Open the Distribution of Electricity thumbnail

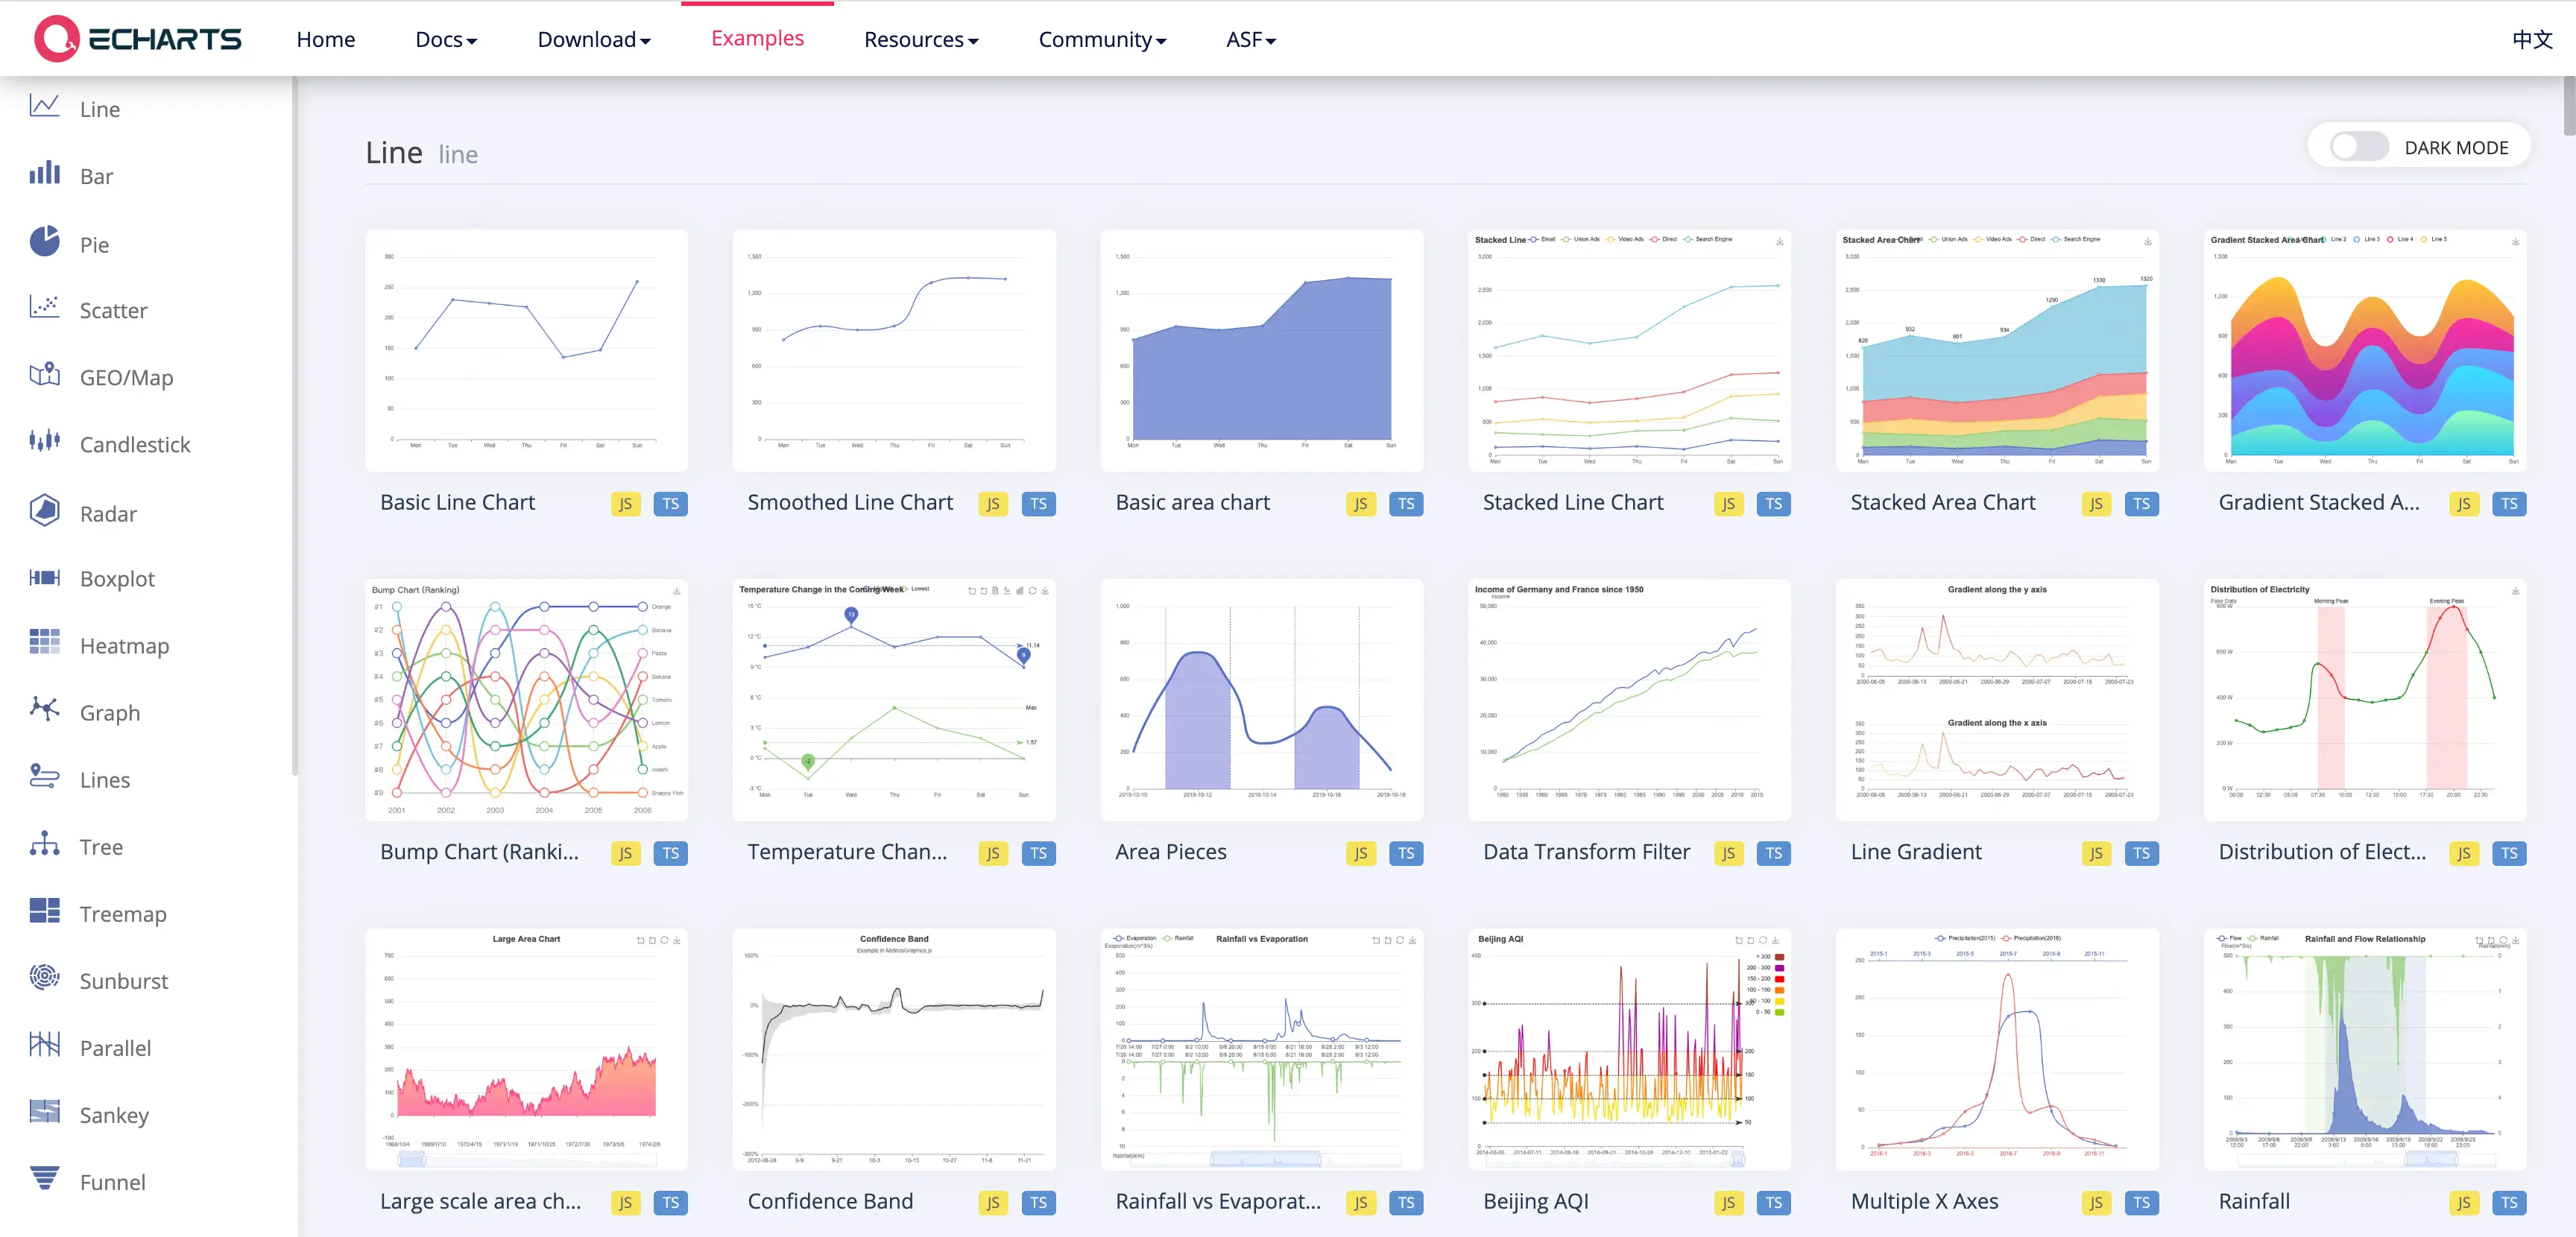tap(2364, 700)
